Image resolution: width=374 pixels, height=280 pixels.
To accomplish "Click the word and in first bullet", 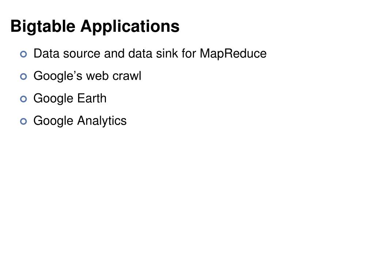I will point(114,53).
